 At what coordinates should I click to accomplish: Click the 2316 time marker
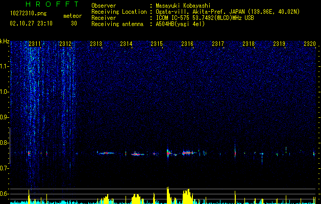(187, 43)
